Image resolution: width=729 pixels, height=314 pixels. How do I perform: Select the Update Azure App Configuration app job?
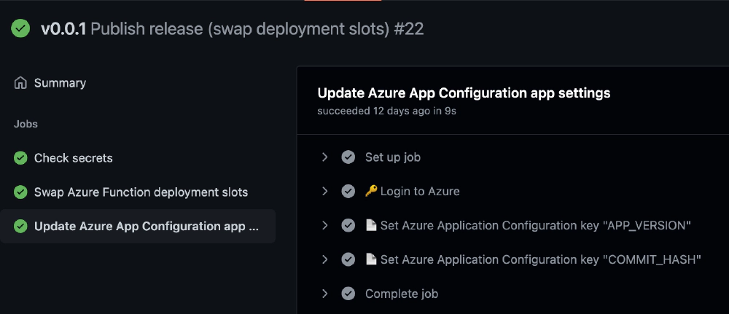[x=138, y=226]
